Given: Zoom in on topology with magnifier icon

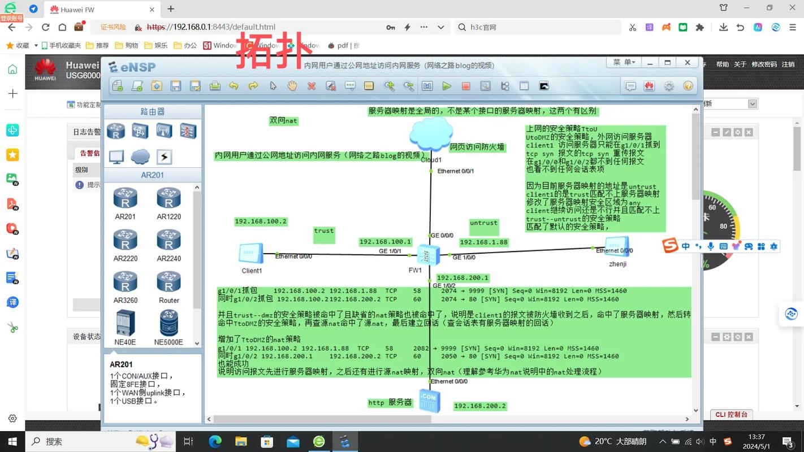Looking at the screenshot, I should [x=390, y=85].
